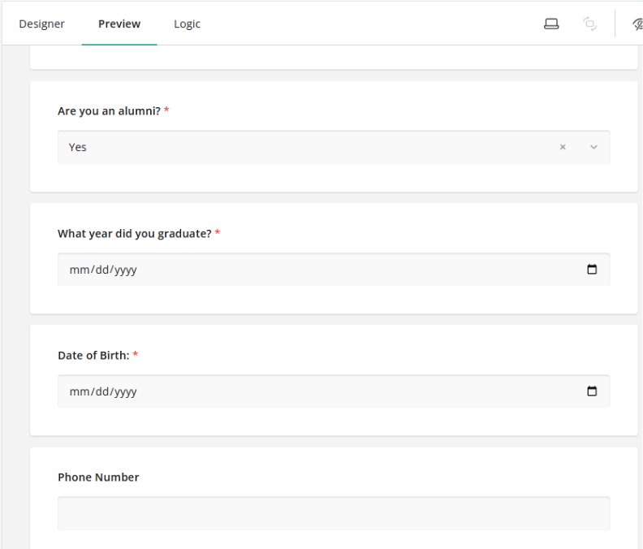Switch to the Designer tab
Viewport: 643px width, 549px height.
coord(42,24)
